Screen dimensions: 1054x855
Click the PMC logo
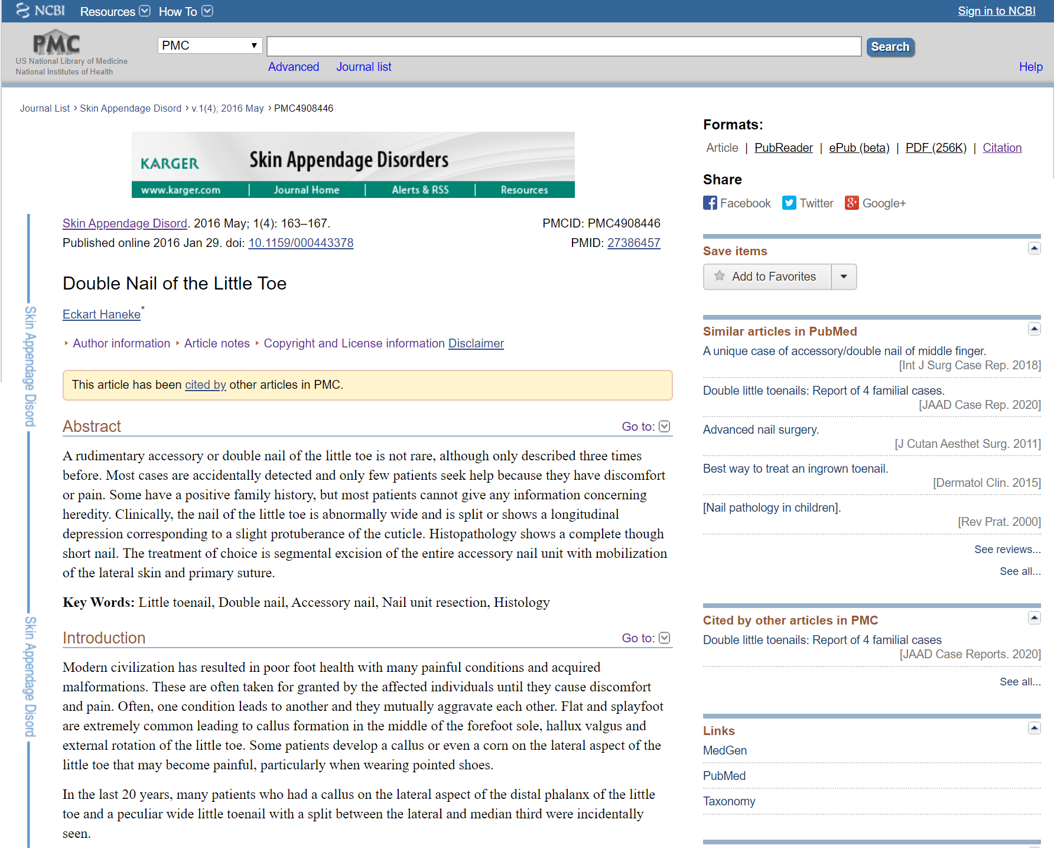[56, 43]
